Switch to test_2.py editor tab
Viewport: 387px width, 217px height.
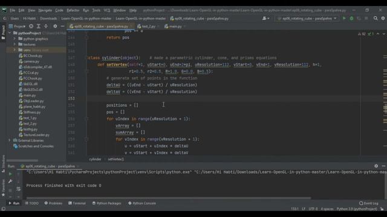148,27
